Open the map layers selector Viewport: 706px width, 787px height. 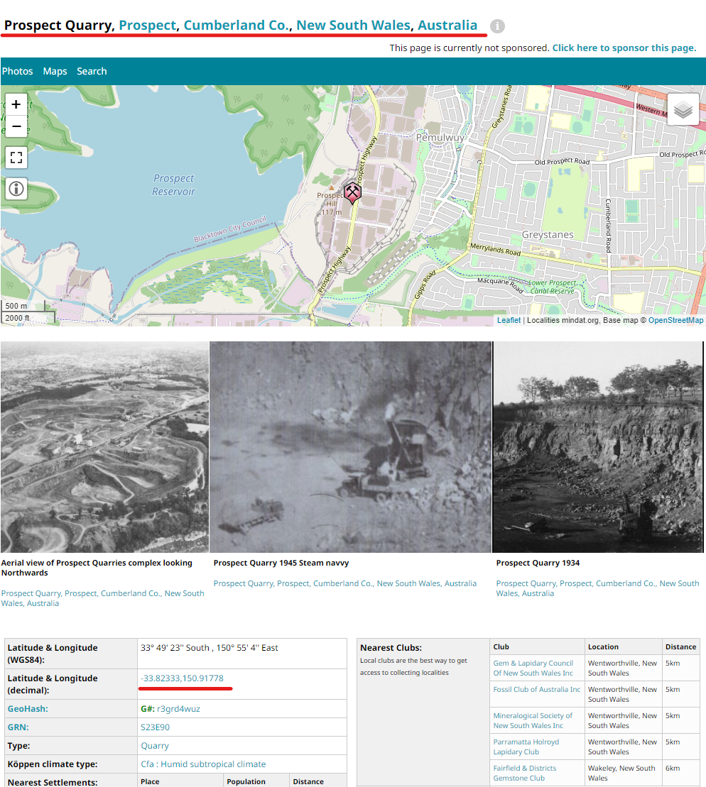click(683, 109)
